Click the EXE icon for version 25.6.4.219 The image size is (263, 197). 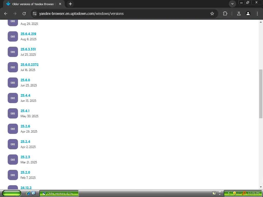click(13, 36)
